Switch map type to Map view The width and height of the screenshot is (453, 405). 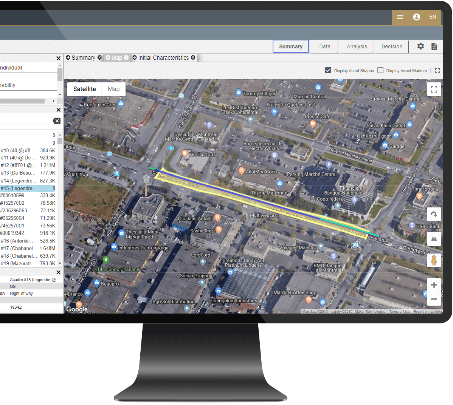(113, 89)
